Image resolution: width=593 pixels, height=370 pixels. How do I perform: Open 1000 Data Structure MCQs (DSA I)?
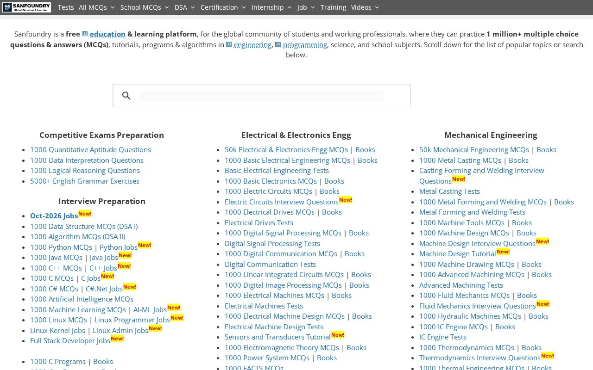click(84, 226)
